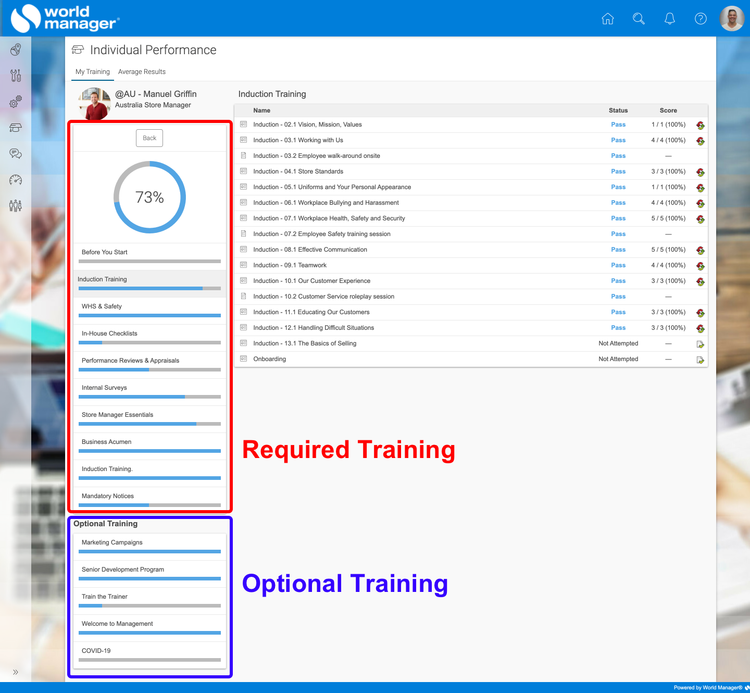The image size is (750, 693).
Task: Open the training graduation cap sidebar icon
Action: 16,128
